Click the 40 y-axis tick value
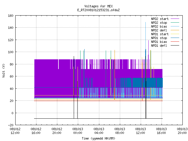Viewport: 188px width, 141px height. coord(11,89)
